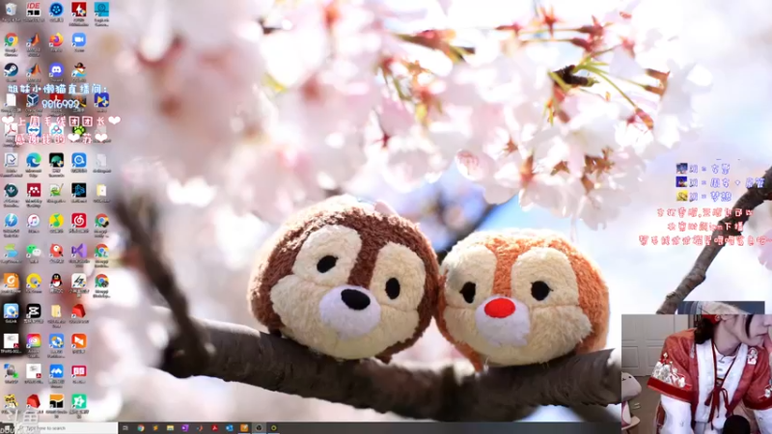Image resolution: width=772 pixels, height=434 pixels.
Task: Open the green paw-print desktop icon
Action: tap(79, 130)
